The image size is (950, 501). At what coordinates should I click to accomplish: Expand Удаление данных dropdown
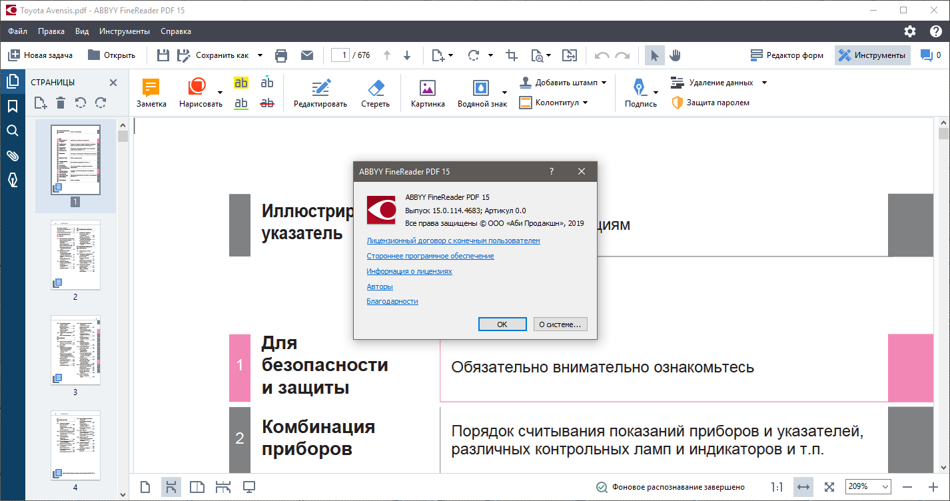pos(764,83)
